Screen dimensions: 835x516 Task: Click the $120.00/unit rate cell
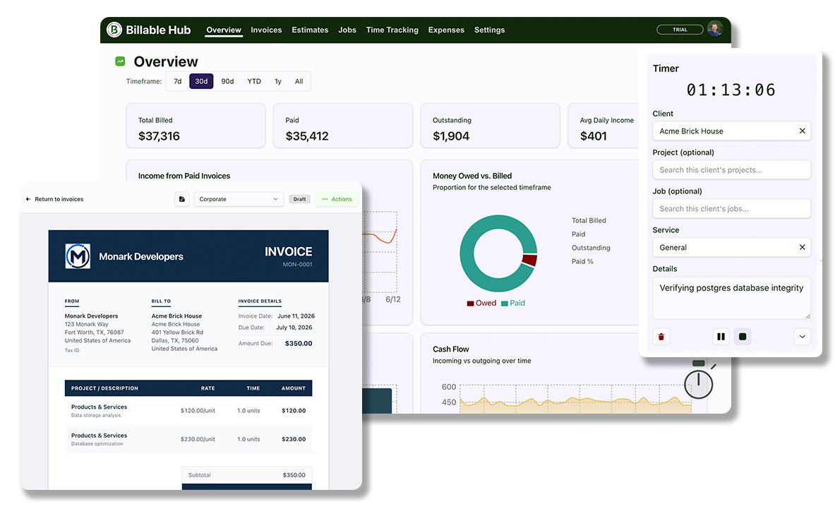pyautogui.click(x=198, y=411)
